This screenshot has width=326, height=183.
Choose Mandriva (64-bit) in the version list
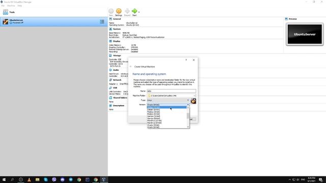pos(167,123)
